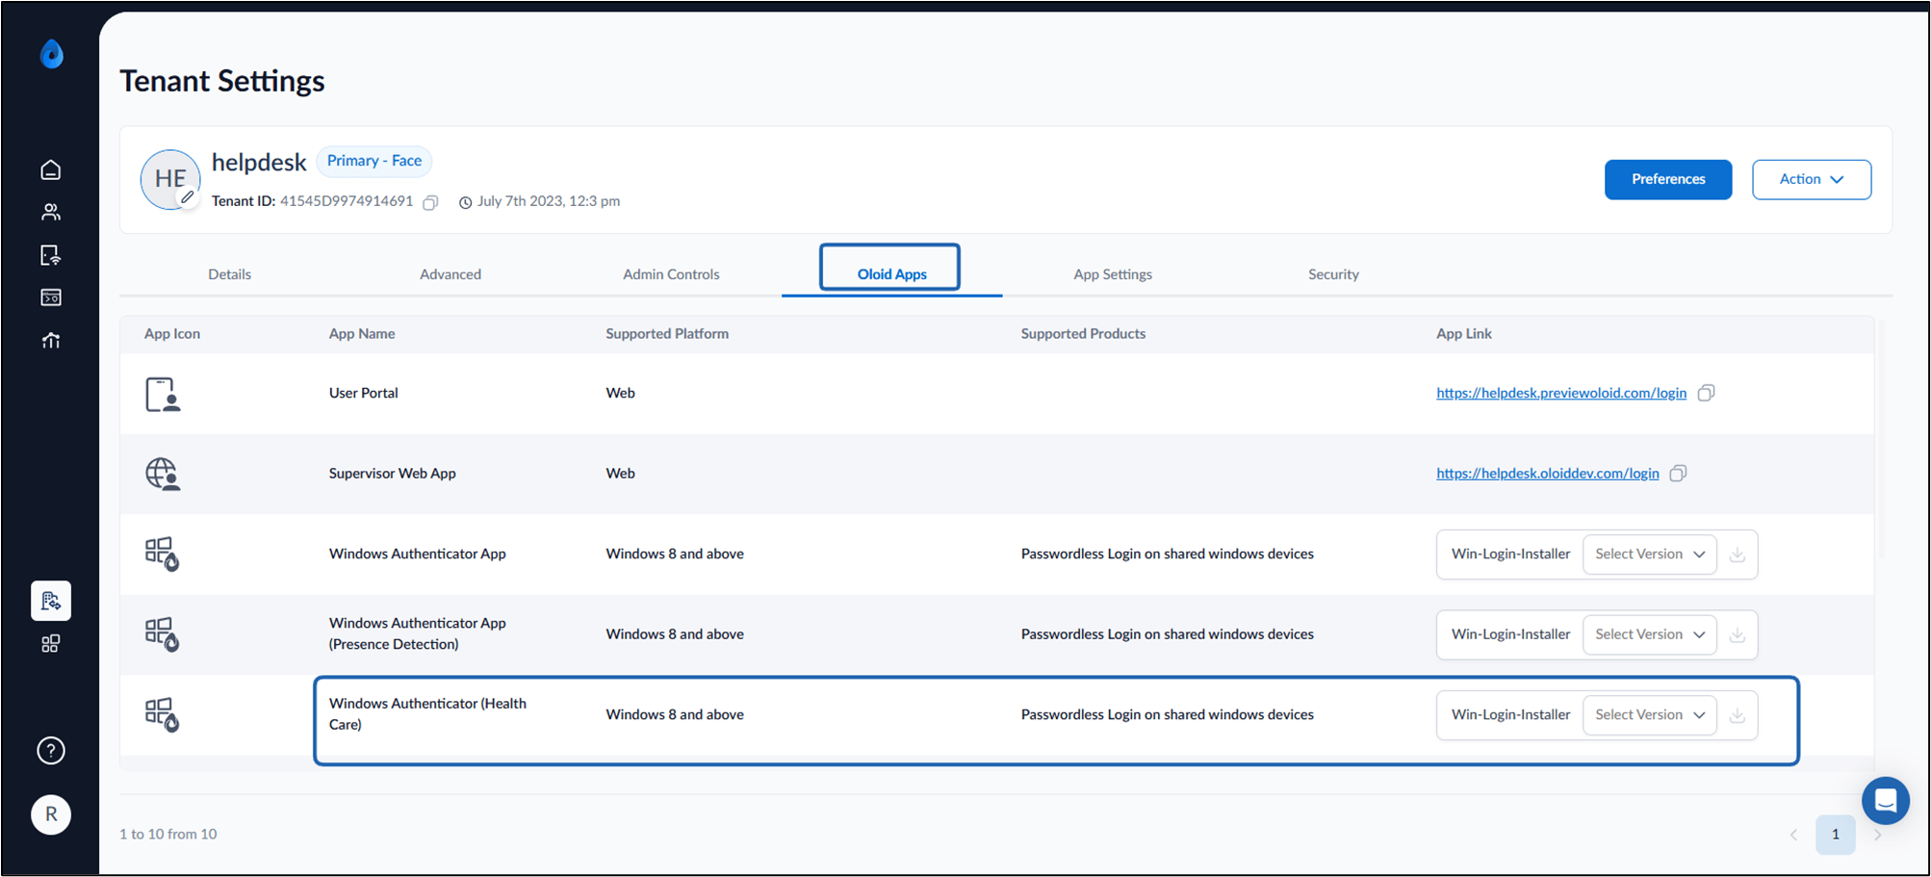This screenshot has width=1931, height=877.
Task: Go to next page arrow
Action: [1877, 835]
